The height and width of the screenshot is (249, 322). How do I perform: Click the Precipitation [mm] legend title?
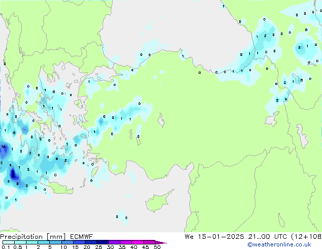tap(30, 237)
